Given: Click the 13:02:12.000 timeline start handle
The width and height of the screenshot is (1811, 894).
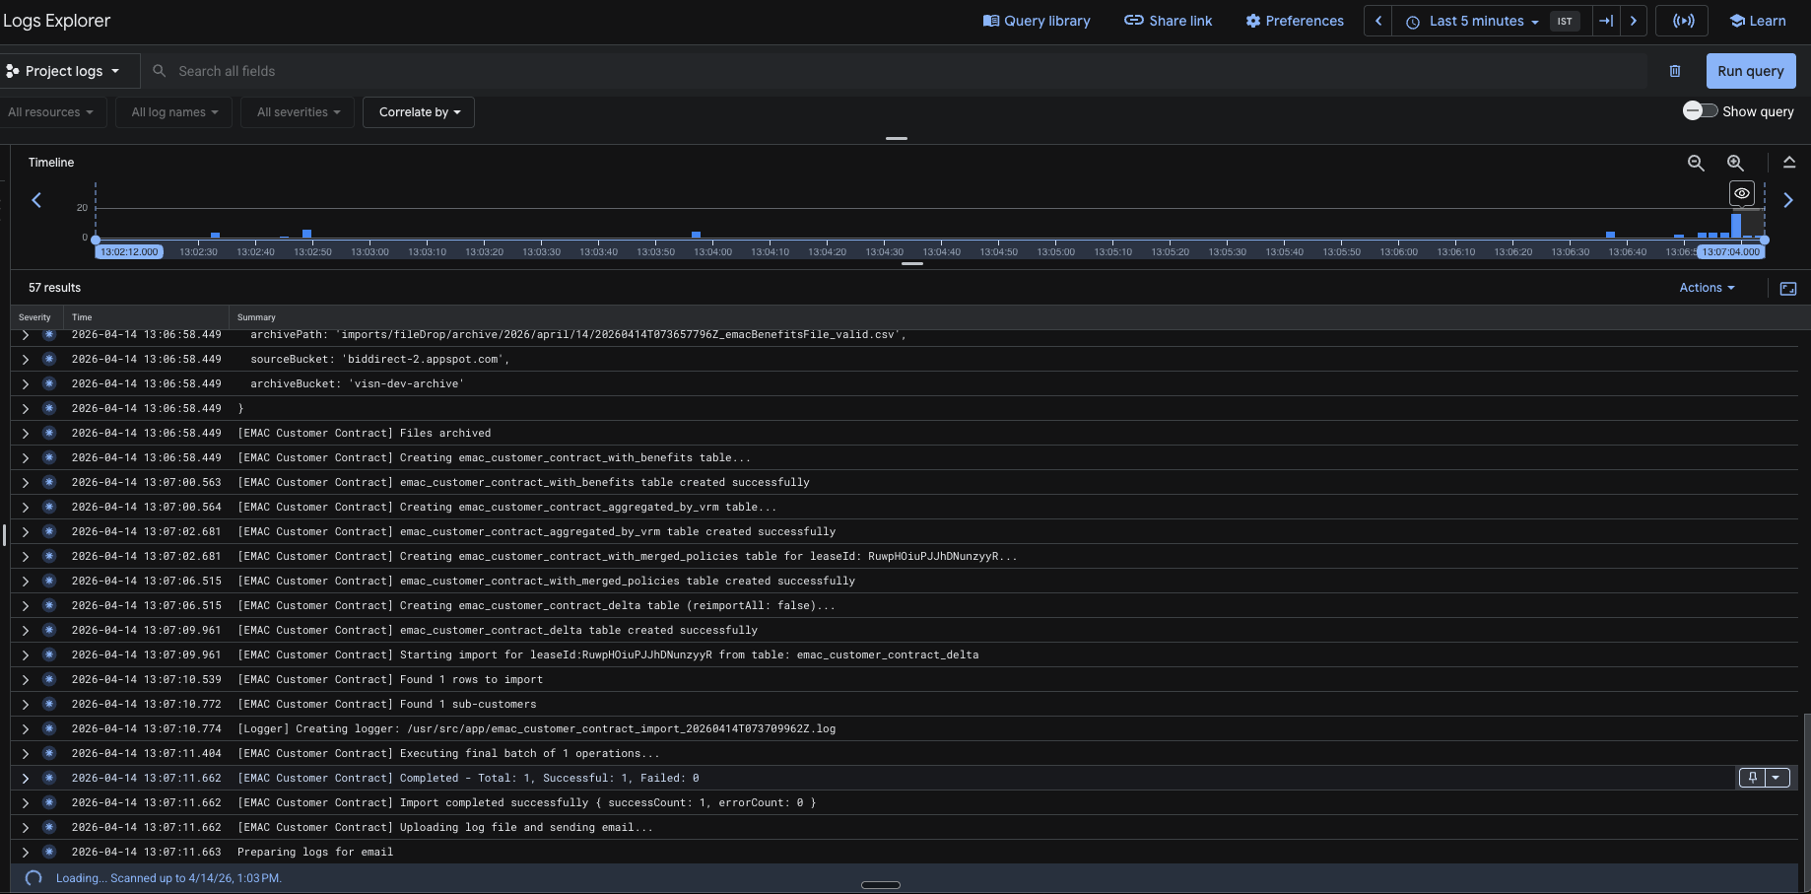Looking at the screenshot, I should (x=129, y=252).
